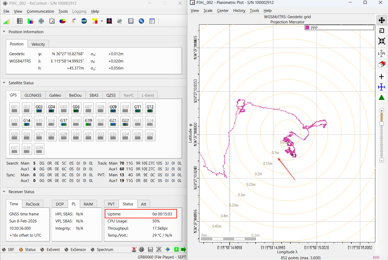Collapse the Satellite Status section
Image resolution: width=388 pixels, height=260 pixels.
point(4,83)
